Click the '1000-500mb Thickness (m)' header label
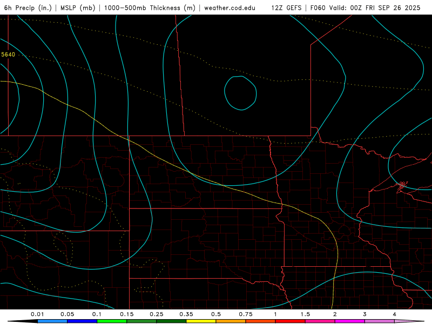 tap(150, 8)
